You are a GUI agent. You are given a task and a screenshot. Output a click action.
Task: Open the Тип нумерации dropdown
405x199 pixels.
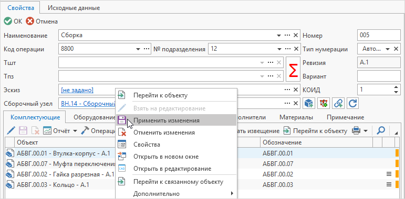[x=388, y=49]
